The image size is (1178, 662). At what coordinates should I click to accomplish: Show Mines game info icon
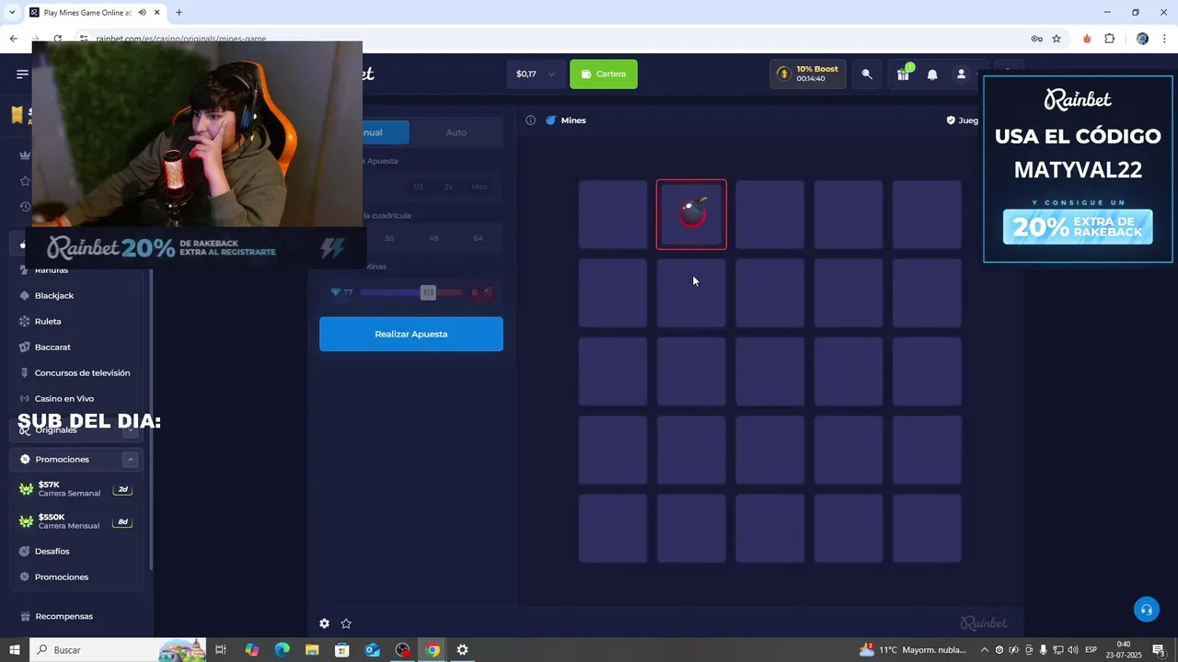530,120
